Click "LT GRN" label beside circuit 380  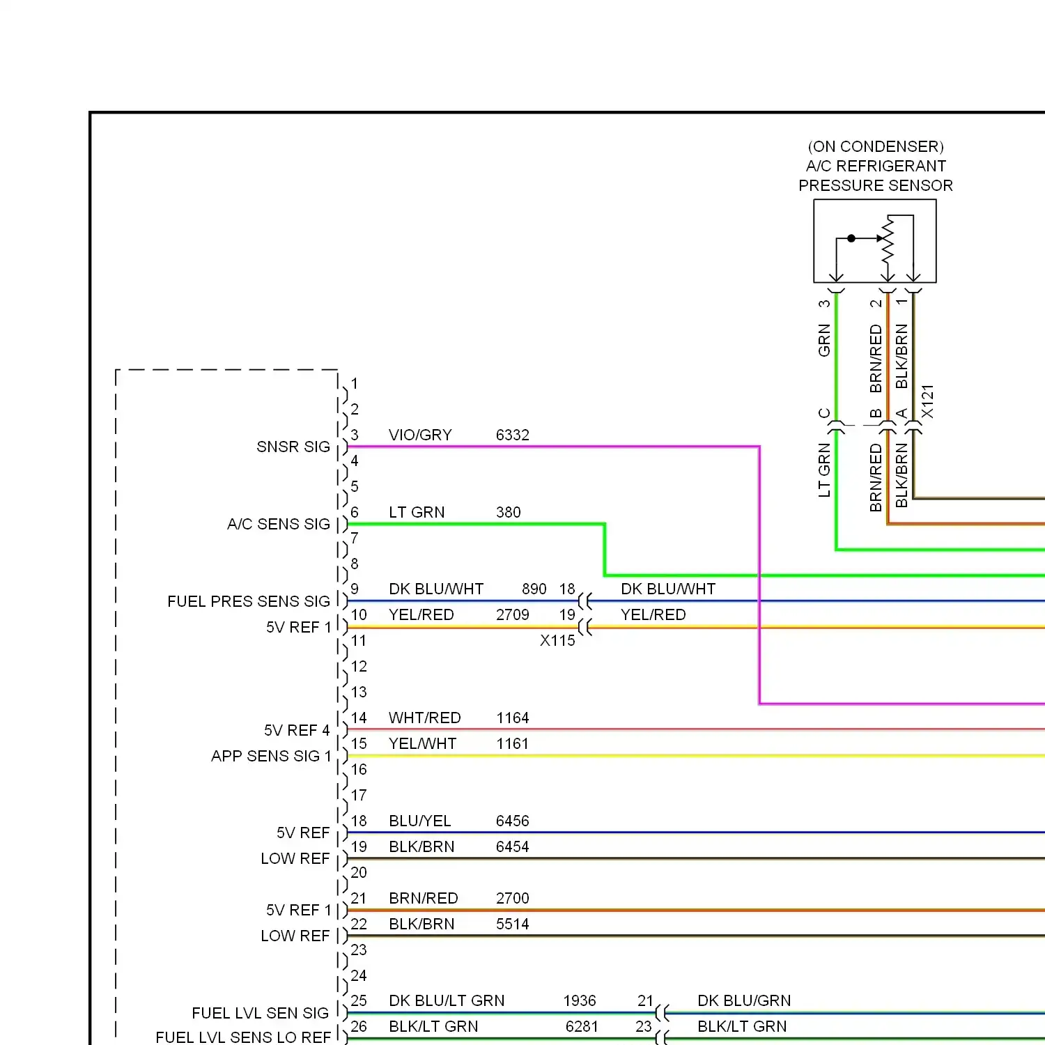(417, 512)
